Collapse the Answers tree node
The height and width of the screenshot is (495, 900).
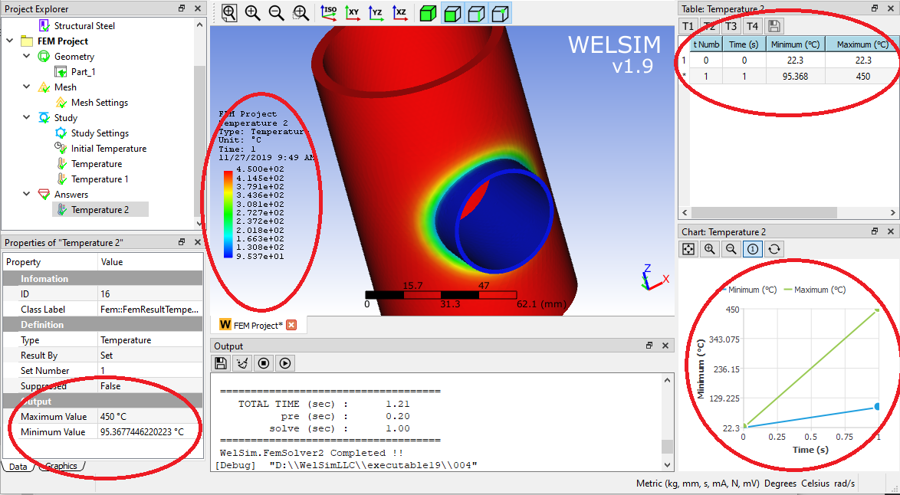26,194
